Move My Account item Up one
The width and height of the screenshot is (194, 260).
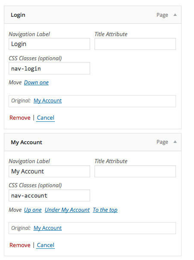click(33, 210)
